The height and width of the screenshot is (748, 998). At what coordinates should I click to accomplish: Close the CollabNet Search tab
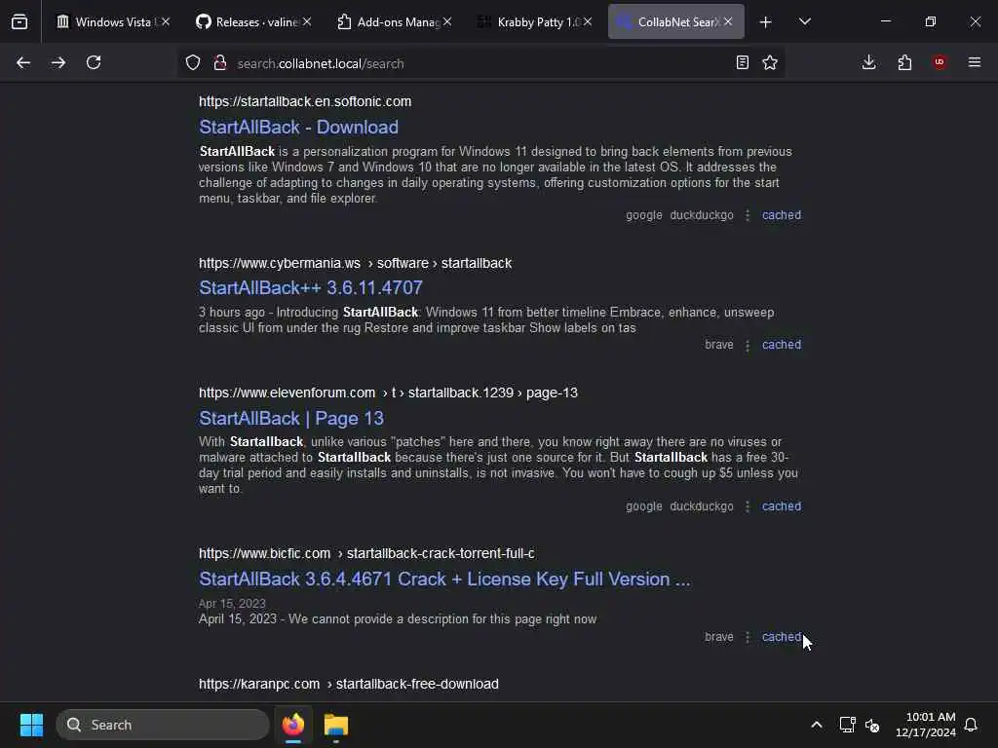(728, 22)
